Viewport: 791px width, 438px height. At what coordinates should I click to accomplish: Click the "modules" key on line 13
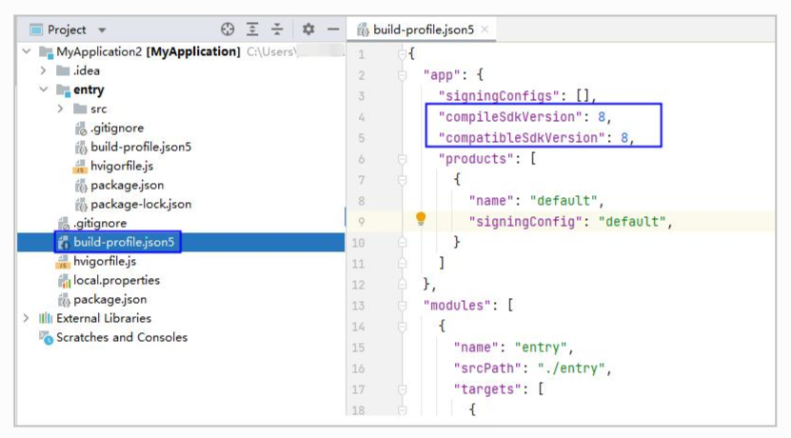coord(457,306)
